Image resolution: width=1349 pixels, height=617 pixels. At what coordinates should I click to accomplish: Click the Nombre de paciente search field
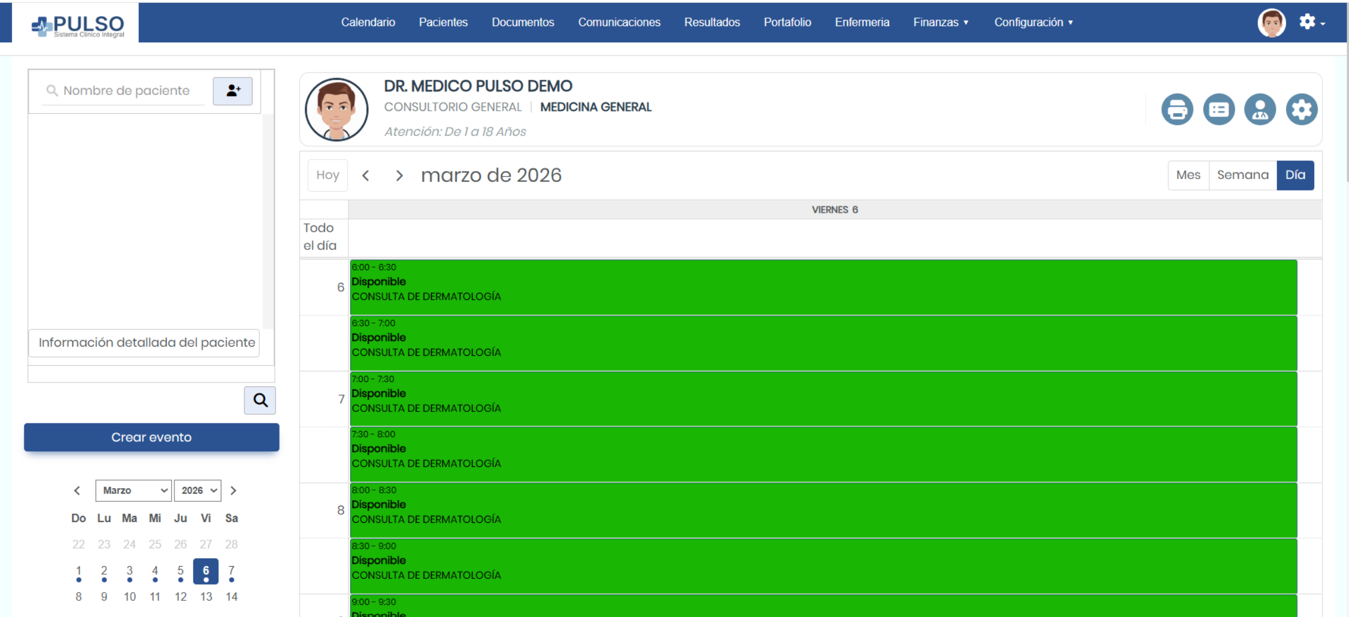pyautogui.click(x=127, y=91)
